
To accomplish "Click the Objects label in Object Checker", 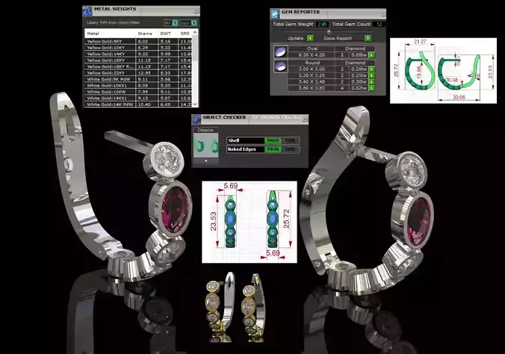I will coord(205,130).
